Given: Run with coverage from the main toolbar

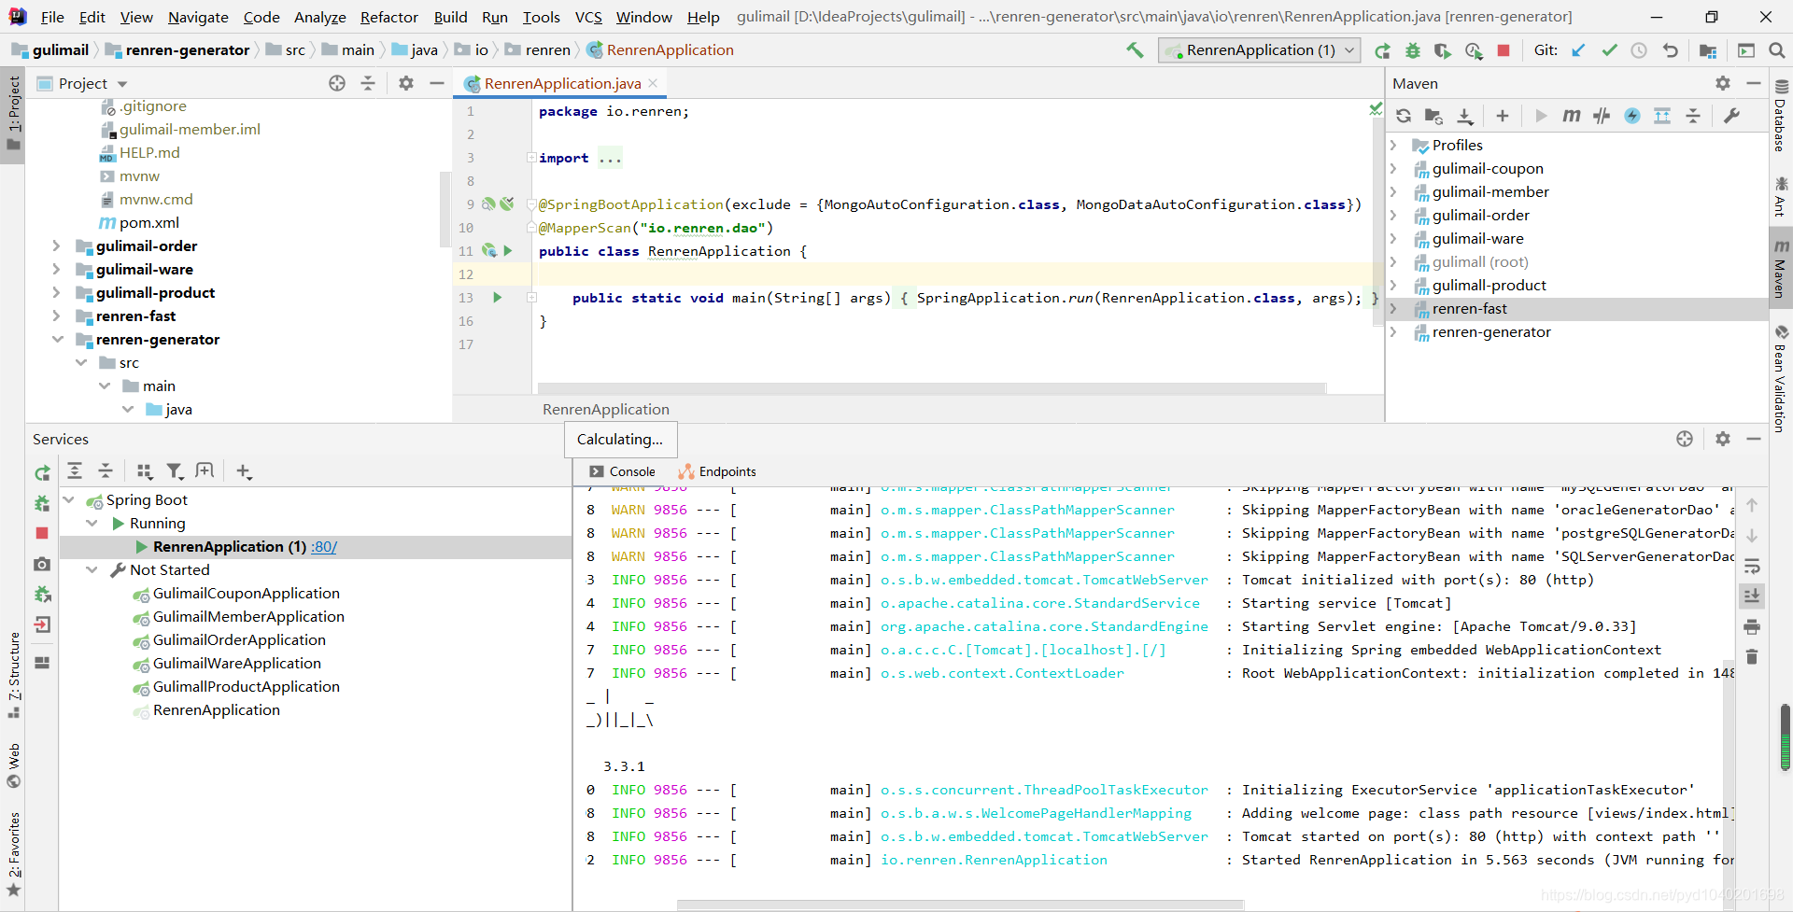Looking at the screenshot, I should (1443, 50).
